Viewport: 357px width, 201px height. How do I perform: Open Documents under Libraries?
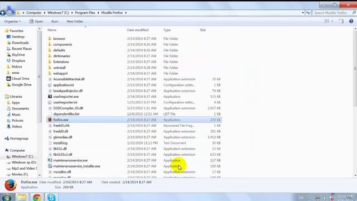20,108
